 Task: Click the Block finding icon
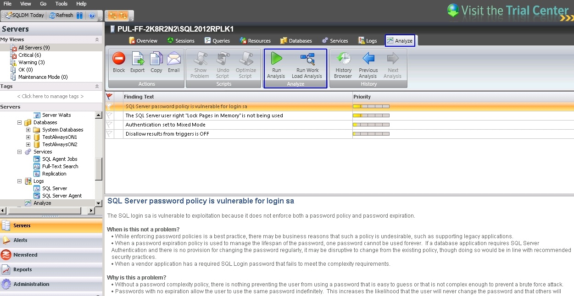pos(119,58)
